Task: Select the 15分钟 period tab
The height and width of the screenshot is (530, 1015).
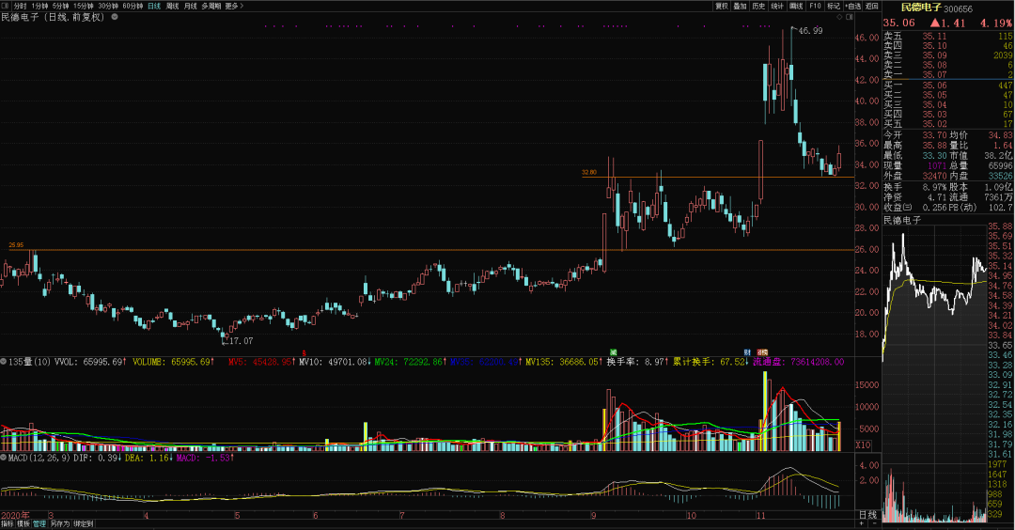Action: coord(84,6)
